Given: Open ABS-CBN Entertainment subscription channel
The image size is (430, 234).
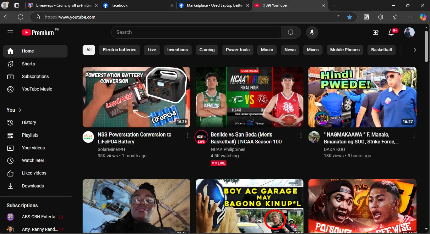Looking at the screenshot, I should click(x=35, y=217).
